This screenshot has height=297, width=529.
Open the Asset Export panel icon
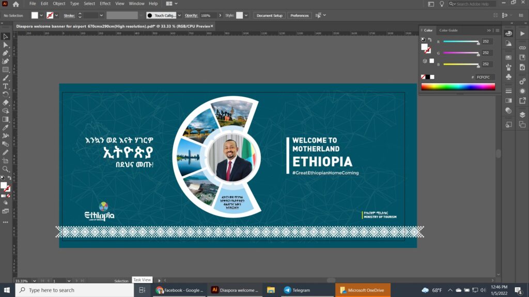pyautogui.click(x=522, y=101)
